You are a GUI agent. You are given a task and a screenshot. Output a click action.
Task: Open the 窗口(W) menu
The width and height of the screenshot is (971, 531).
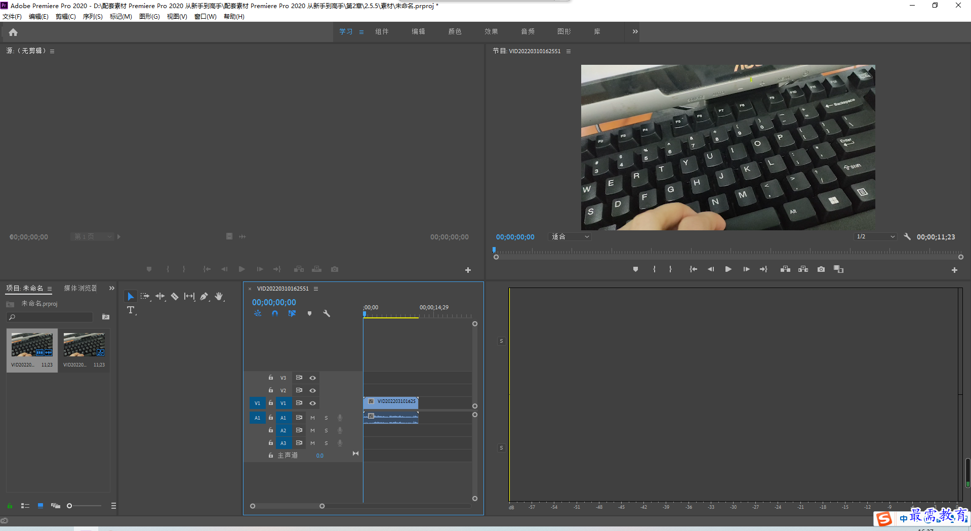(x=205, y=17)
